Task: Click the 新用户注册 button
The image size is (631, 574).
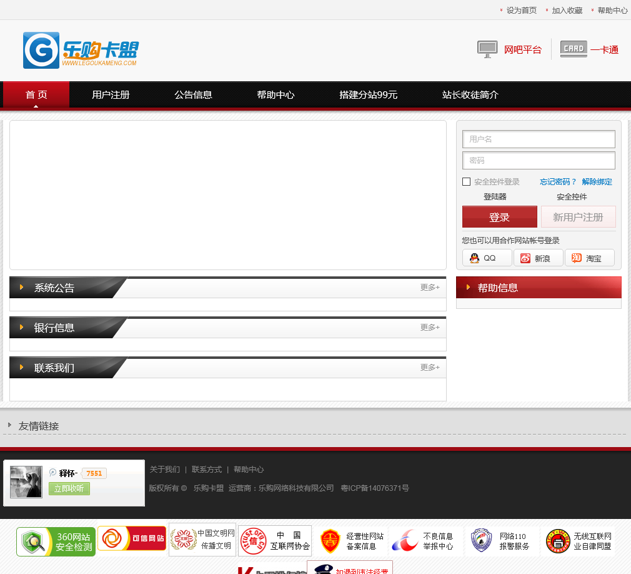Action: pyautogui.click(x=579, y=217)
